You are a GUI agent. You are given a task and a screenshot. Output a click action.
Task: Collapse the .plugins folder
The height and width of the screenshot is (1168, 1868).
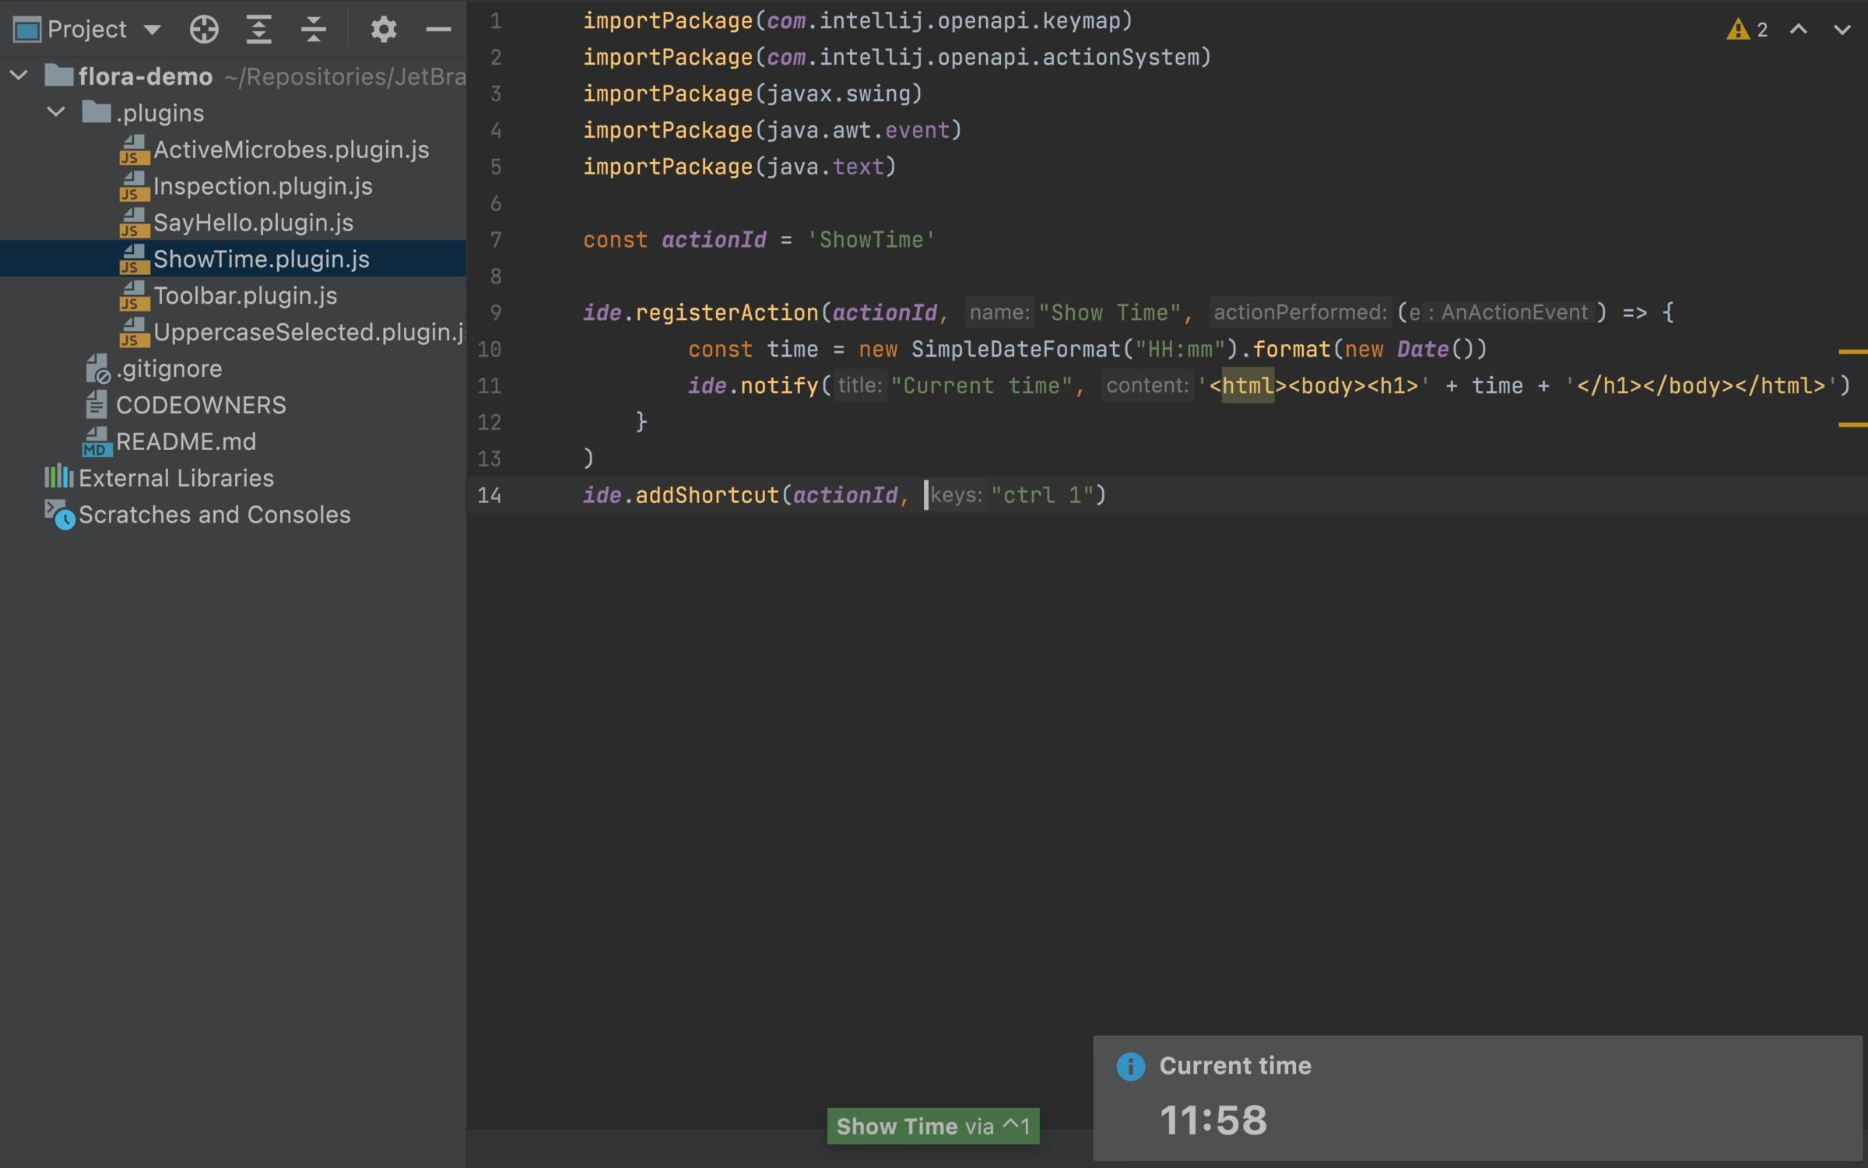pyautogui.click(x=56, y=112)
